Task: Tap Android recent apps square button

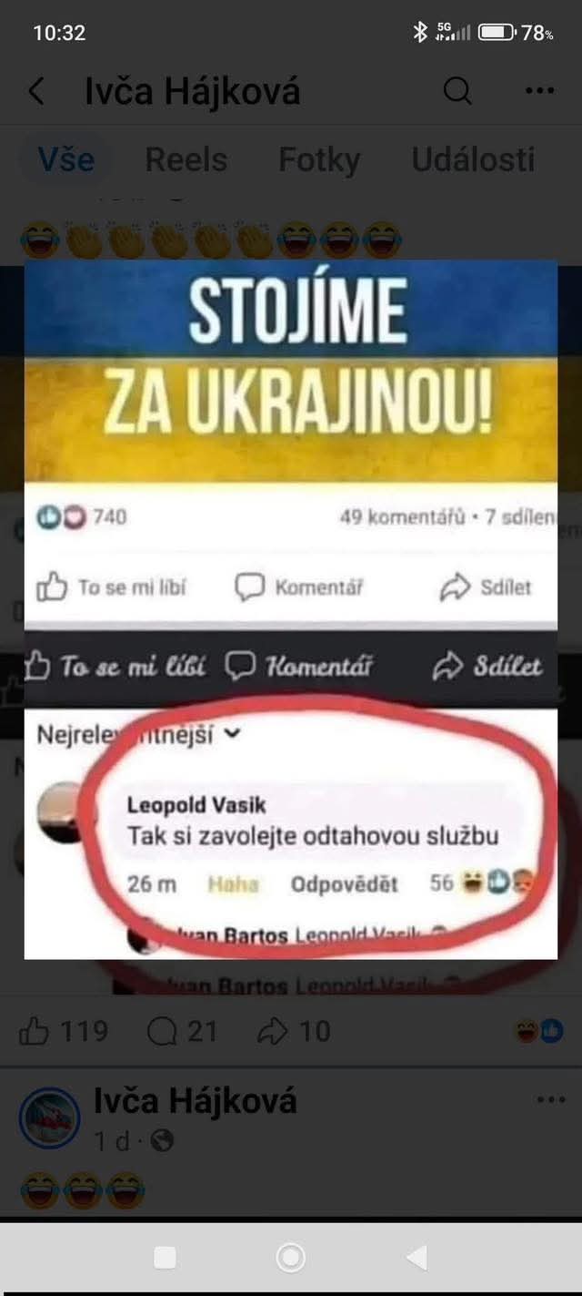Action: [165, 1258]
